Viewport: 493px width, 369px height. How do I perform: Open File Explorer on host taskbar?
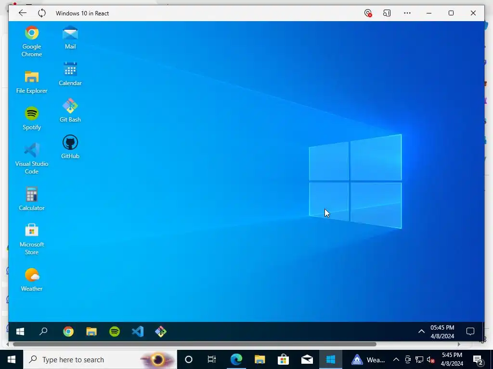(259, 359)
